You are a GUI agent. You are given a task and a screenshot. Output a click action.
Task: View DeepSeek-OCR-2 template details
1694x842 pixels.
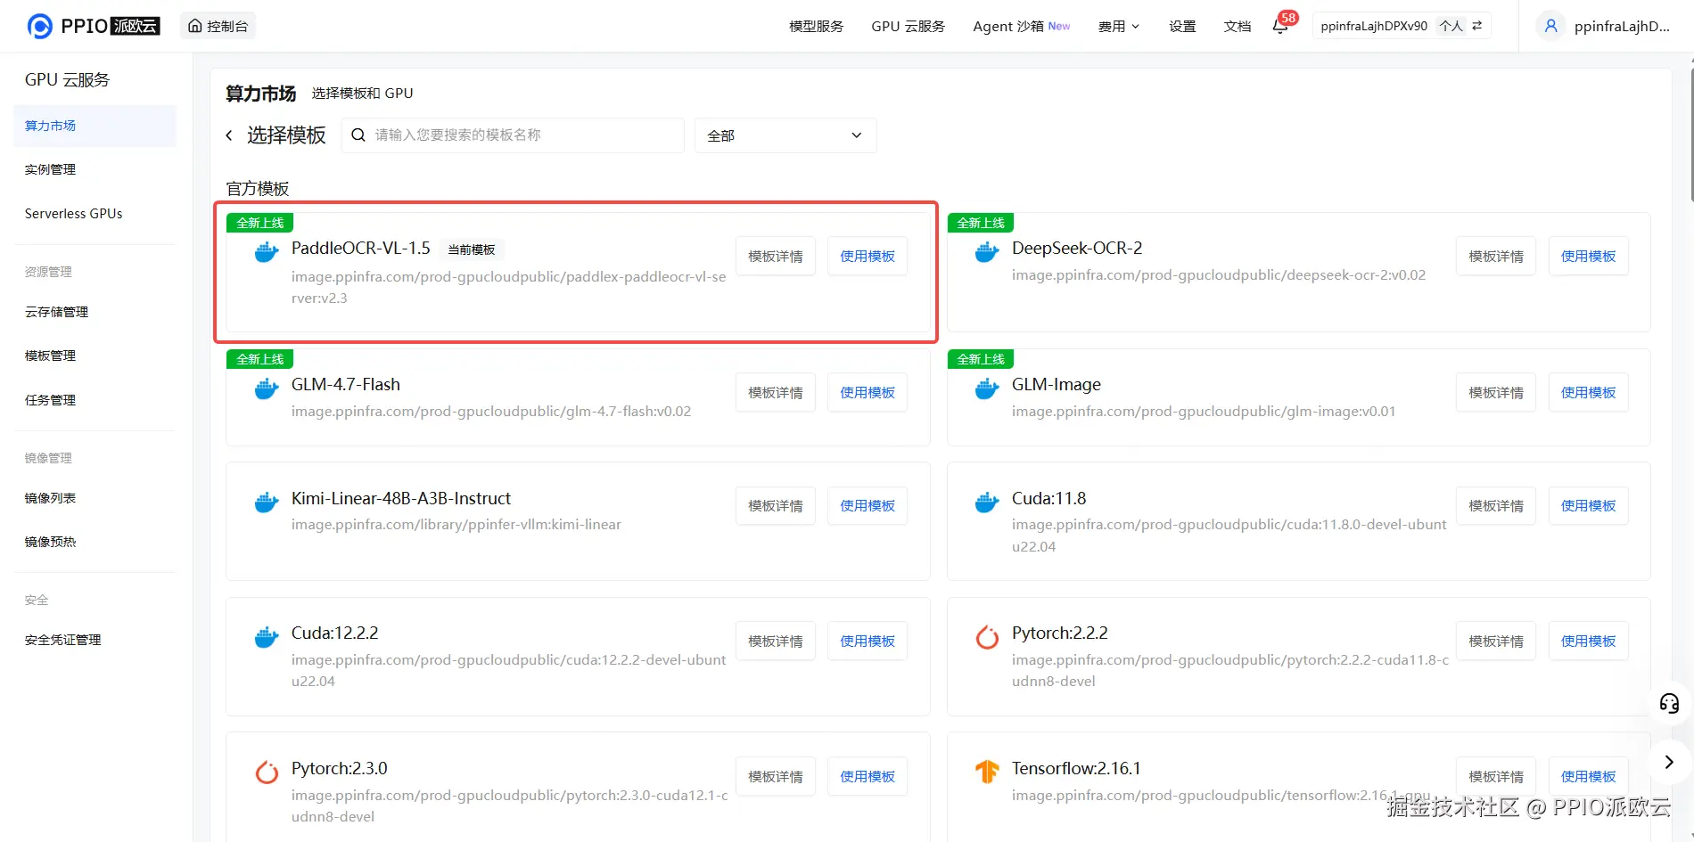pos(1496,257)
